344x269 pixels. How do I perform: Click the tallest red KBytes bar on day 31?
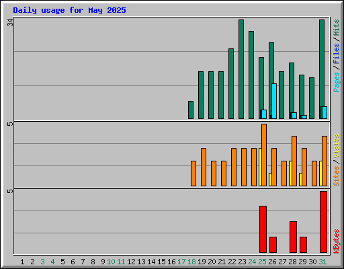point(324,222)
